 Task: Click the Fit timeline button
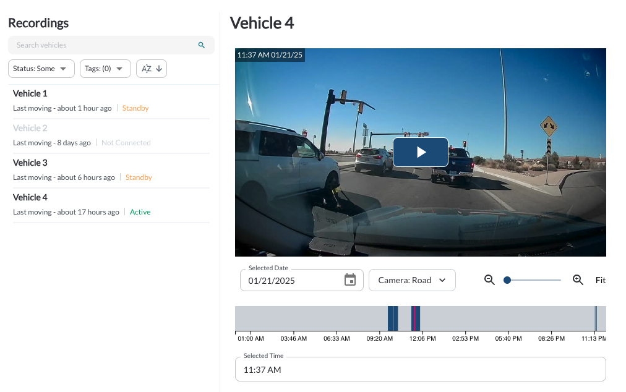click(600, 280)
